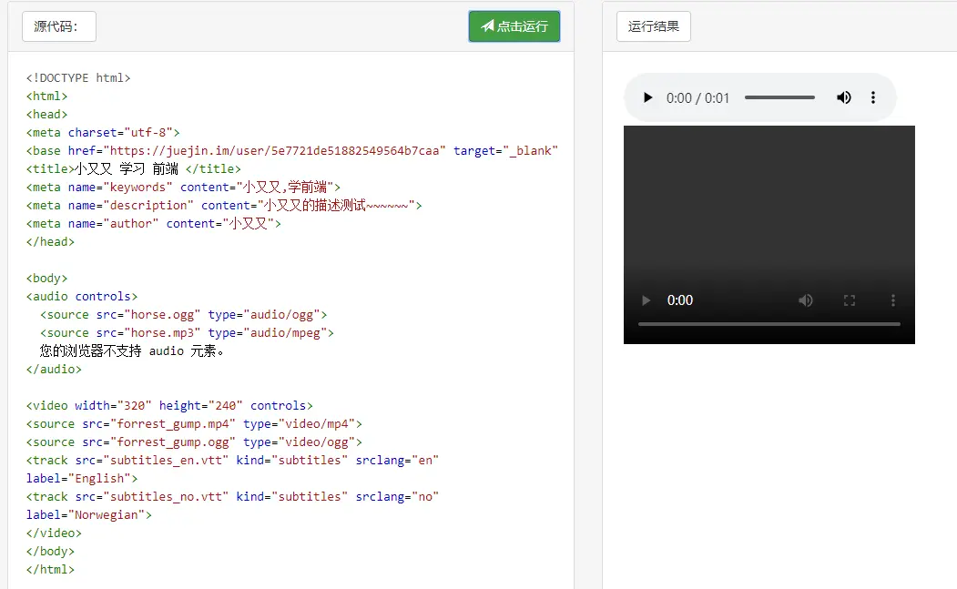Viewport: 957px width, 589px height.
Task: Click the horse.mp3 source line
Action: pyautogui.click(x=187, y=332)
